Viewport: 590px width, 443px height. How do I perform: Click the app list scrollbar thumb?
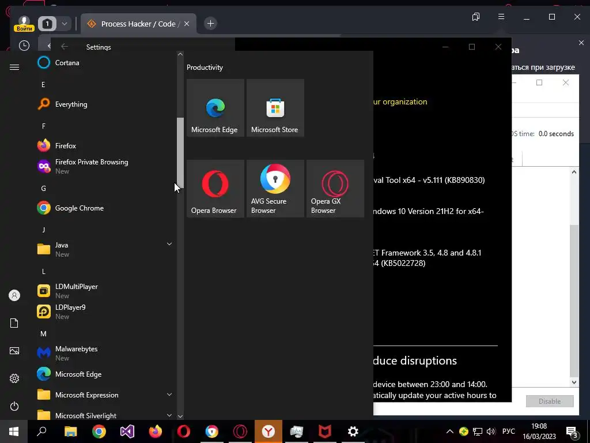[x=180, y=152]
